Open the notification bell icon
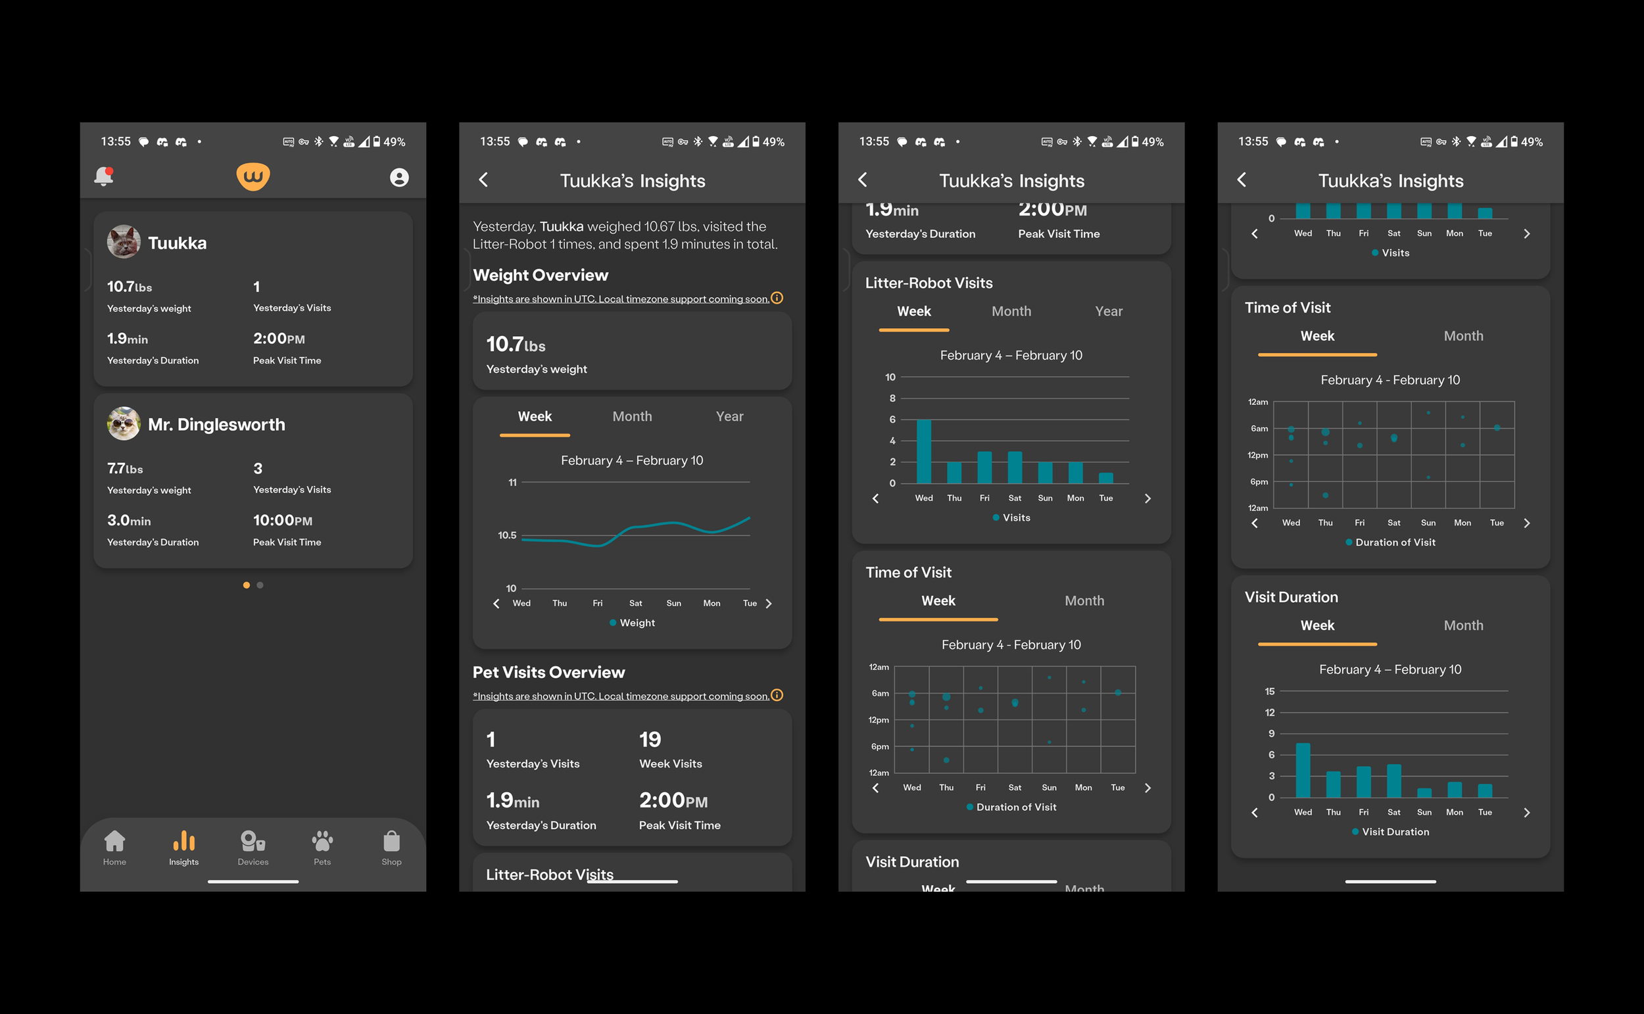 tap(103, 176)
